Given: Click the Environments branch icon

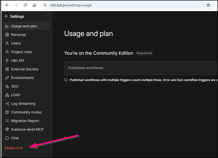Looking at the screenshot, I should pyautogui.click(x=7, y=78).
